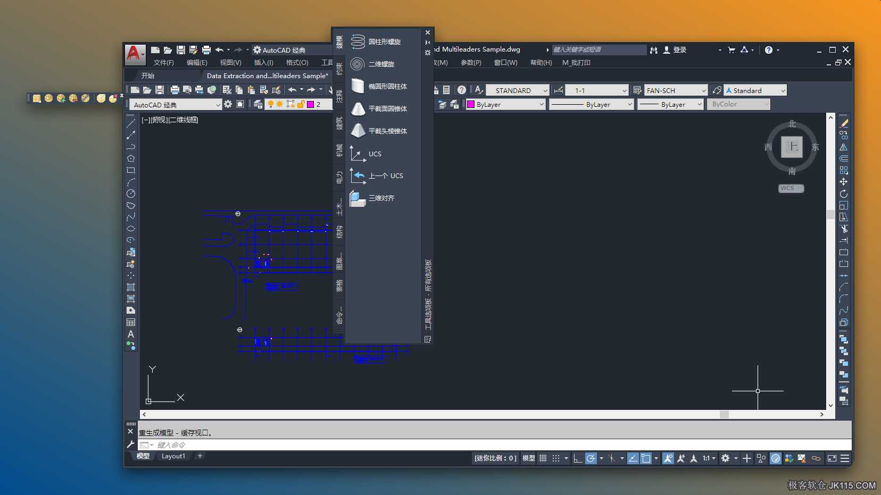Open the 编辑(E) menu
Viewport: 881px width, 495px height.
tap(197, 63)
